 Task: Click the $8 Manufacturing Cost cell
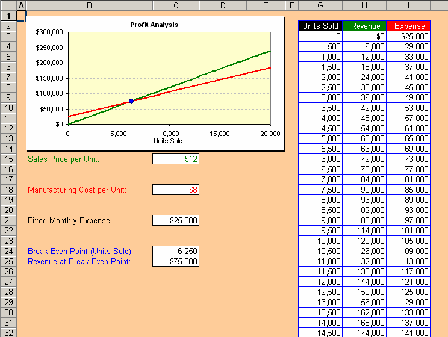(176, 190)
